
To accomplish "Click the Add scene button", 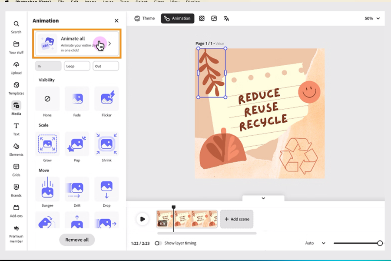I will coord(237,219).
